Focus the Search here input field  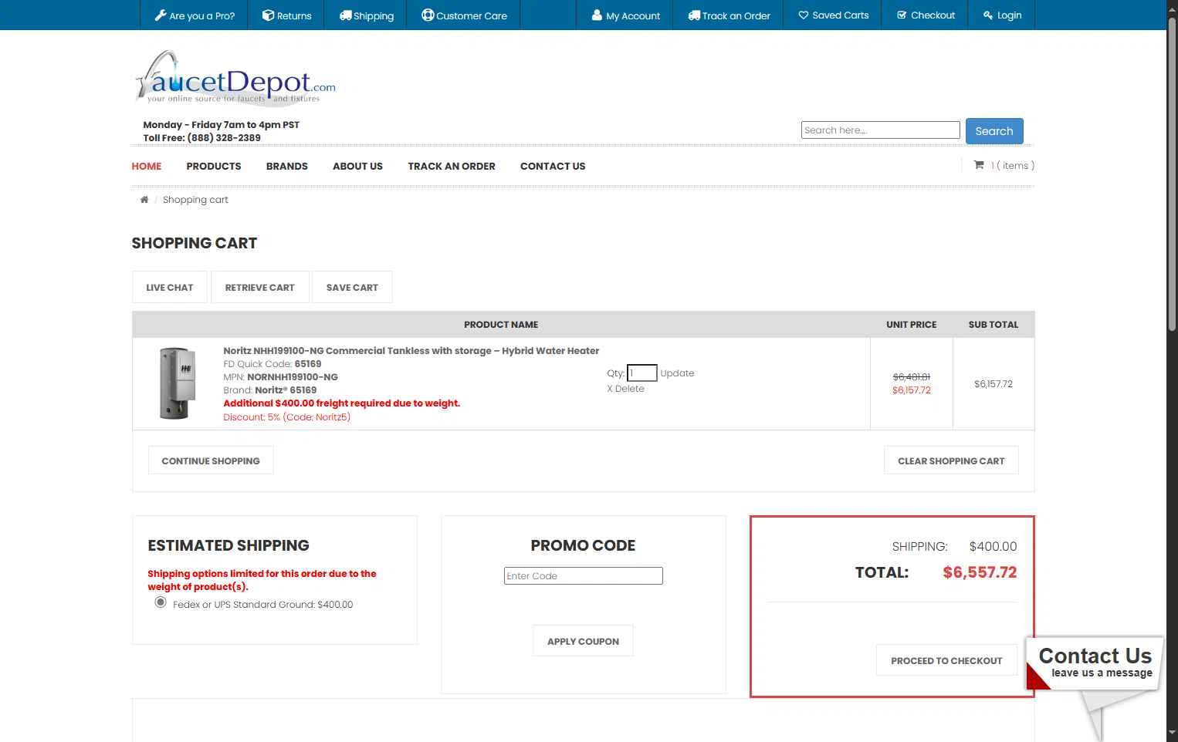pos(881,130)
